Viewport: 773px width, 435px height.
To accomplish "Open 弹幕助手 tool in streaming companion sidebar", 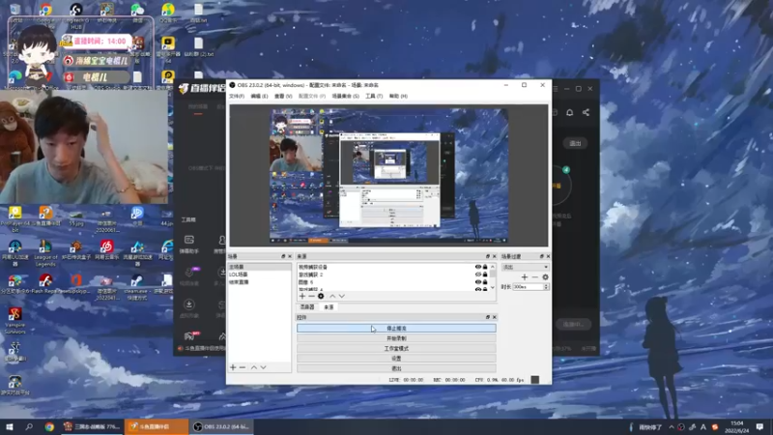I will 188,245.
